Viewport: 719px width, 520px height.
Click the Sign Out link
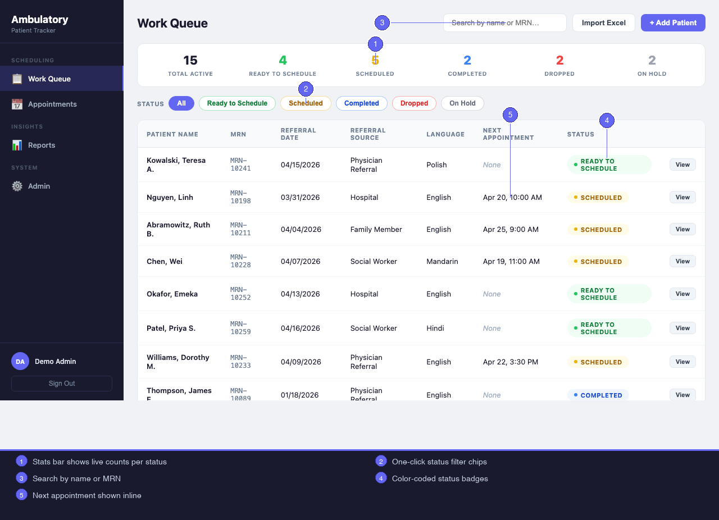(x=61, y=384)
